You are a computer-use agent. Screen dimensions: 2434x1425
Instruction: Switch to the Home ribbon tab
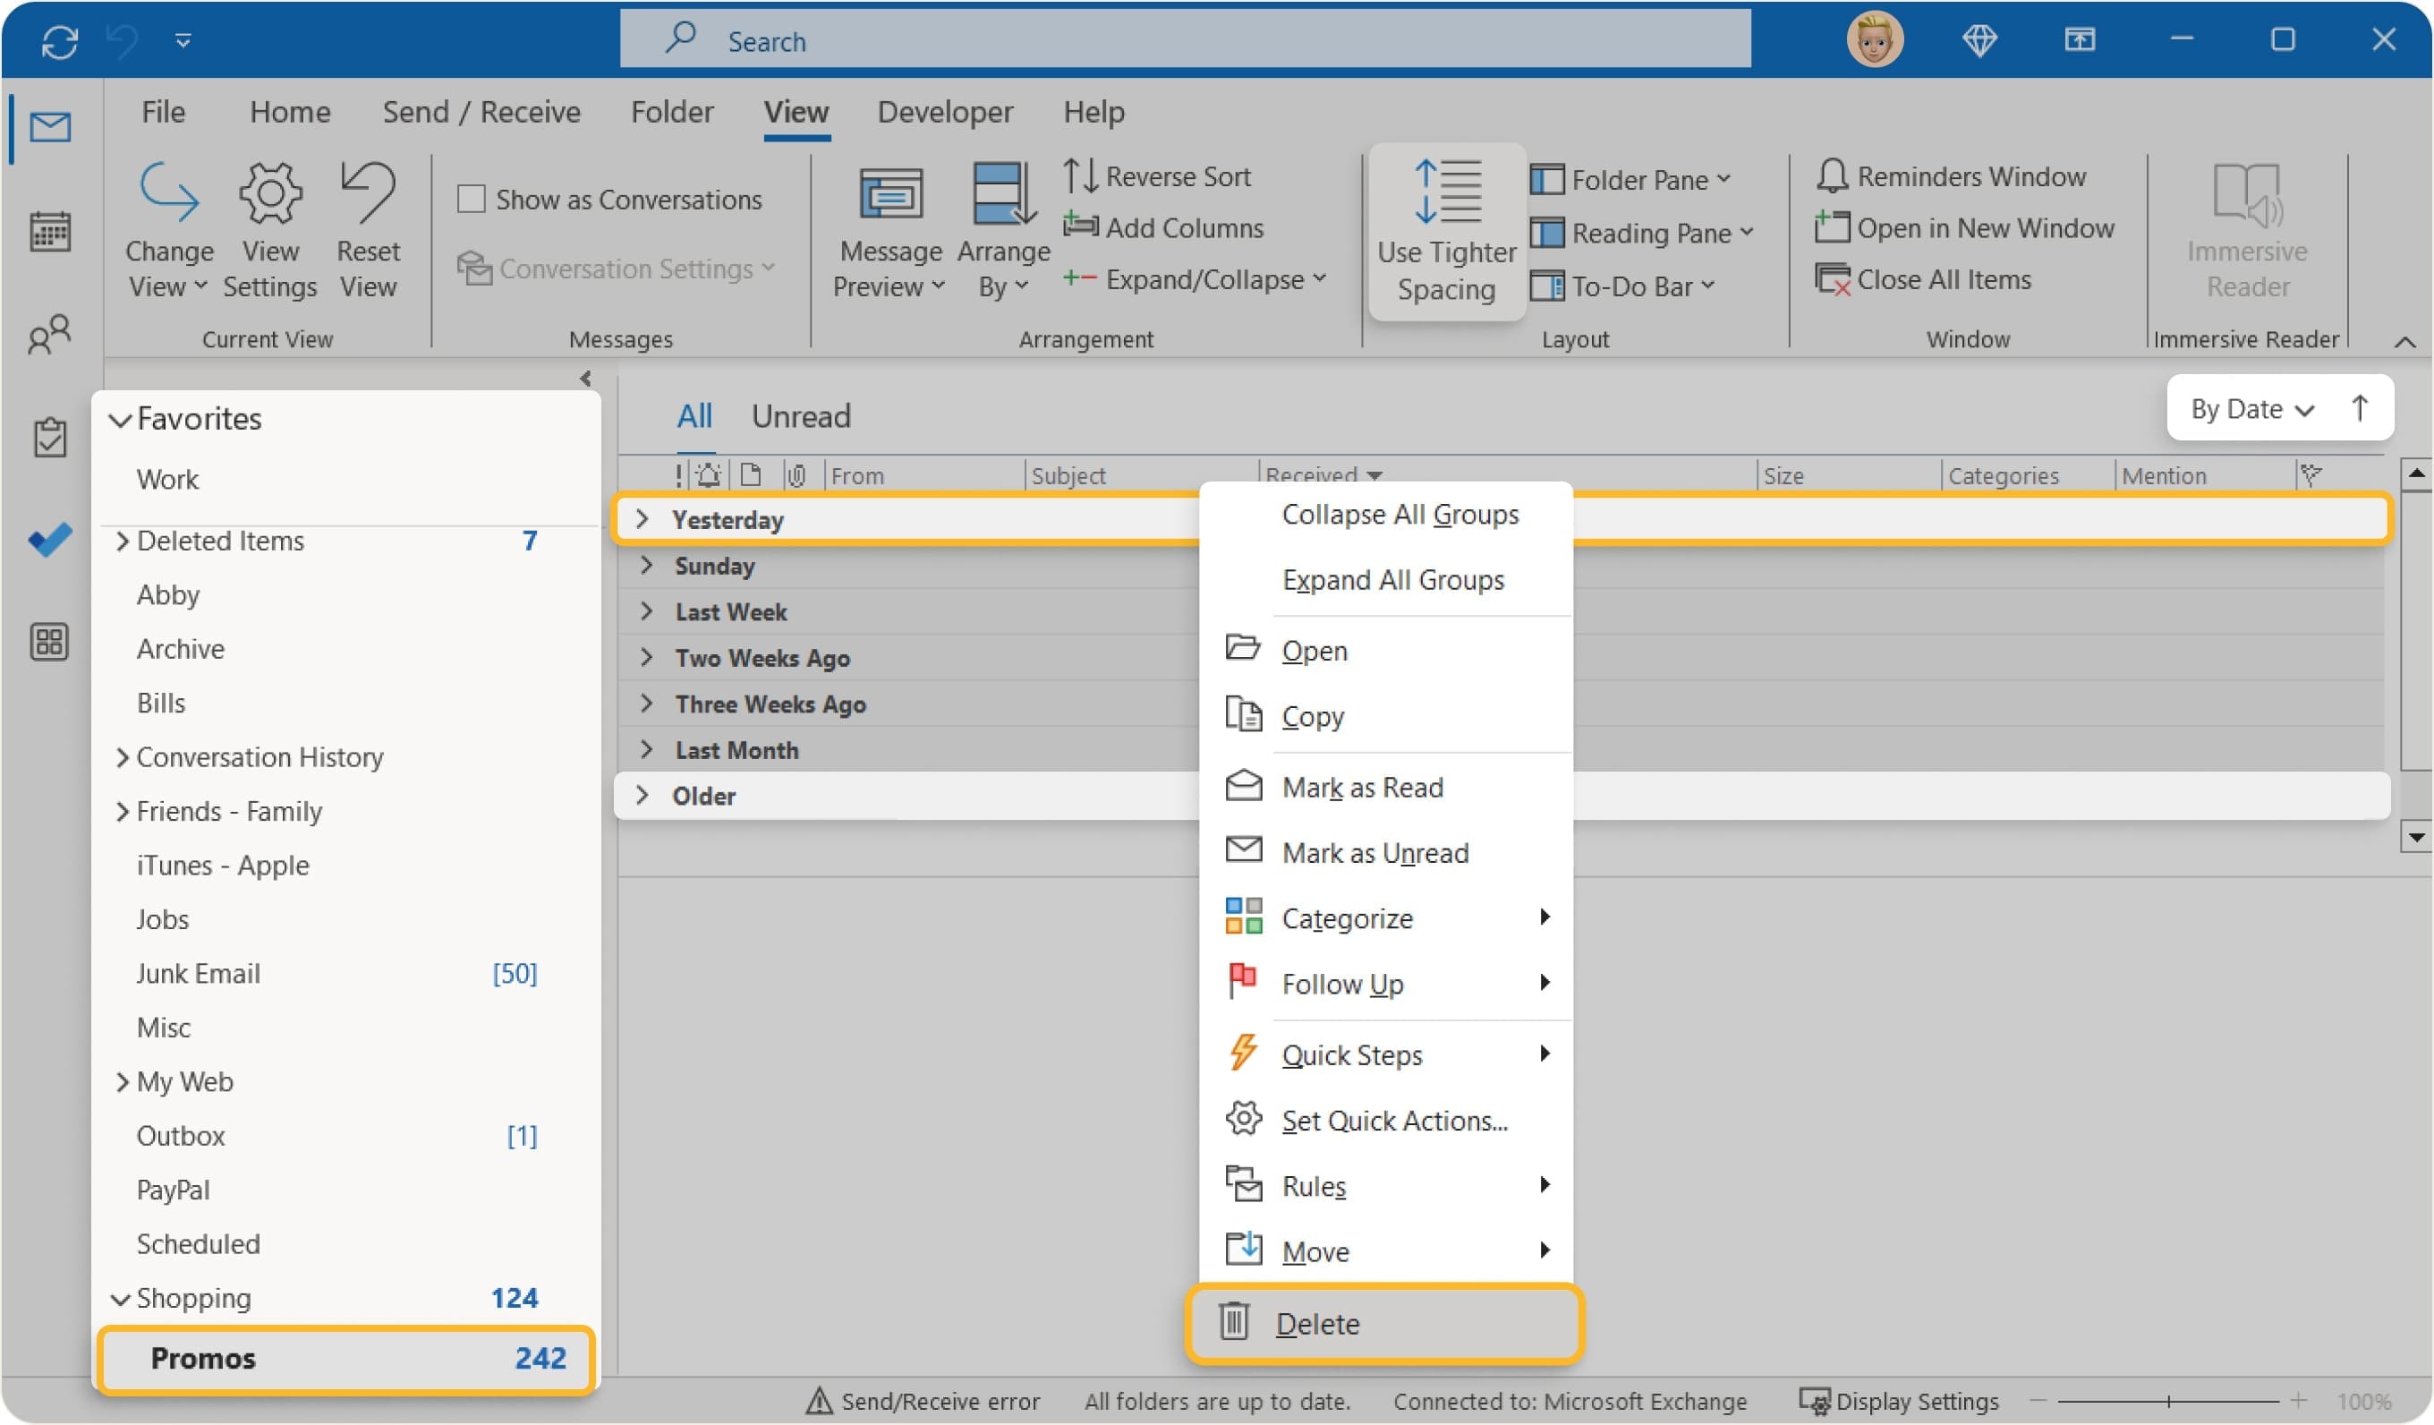[289, 111]
